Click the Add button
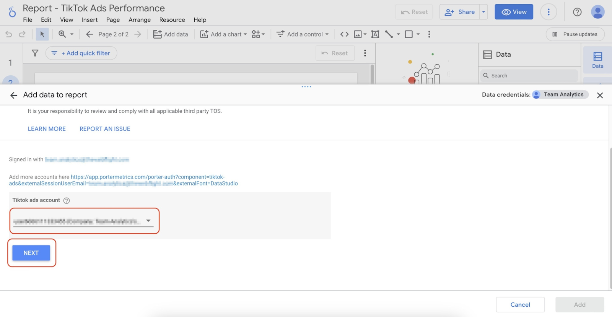This screenshot has height=317, width=612. [579, 304]
